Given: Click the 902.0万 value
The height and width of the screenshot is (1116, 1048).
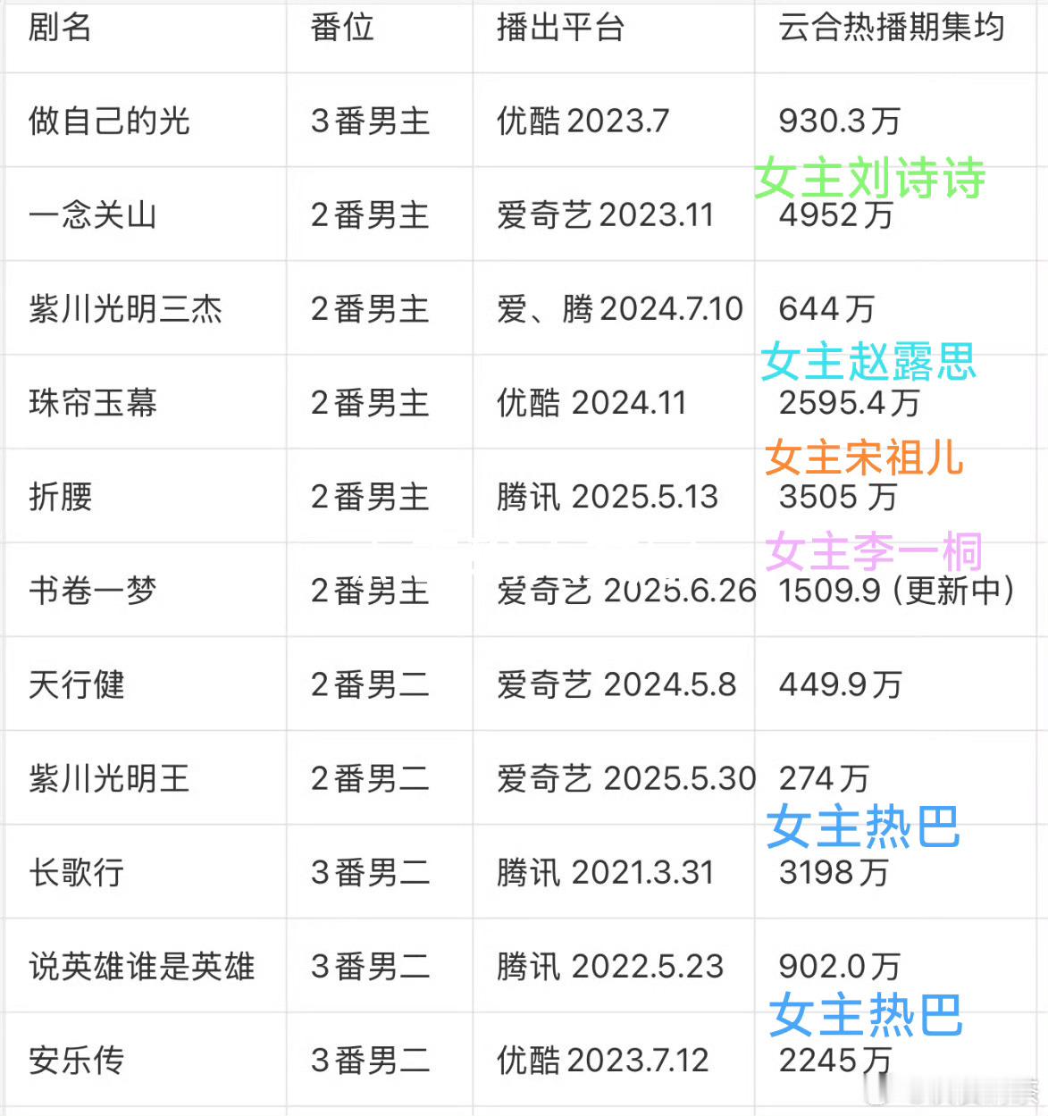Looking at the screenshot, I should 840,967.
